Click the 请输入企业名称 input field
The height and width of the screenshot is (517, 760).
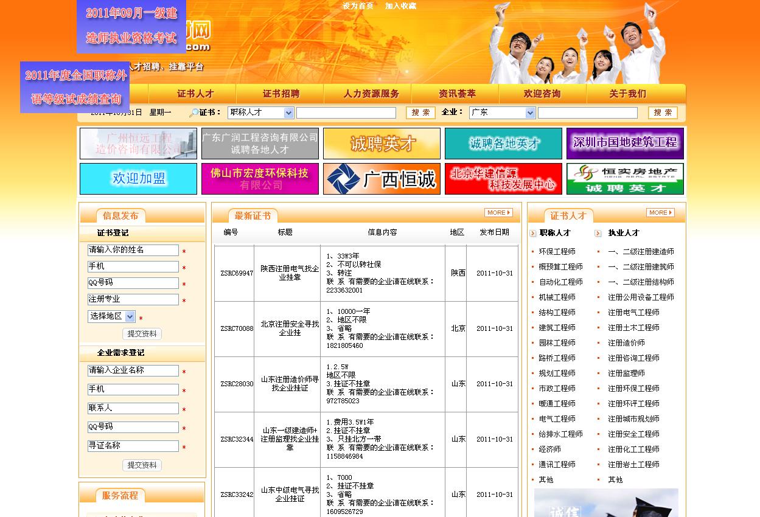[133, 371]
